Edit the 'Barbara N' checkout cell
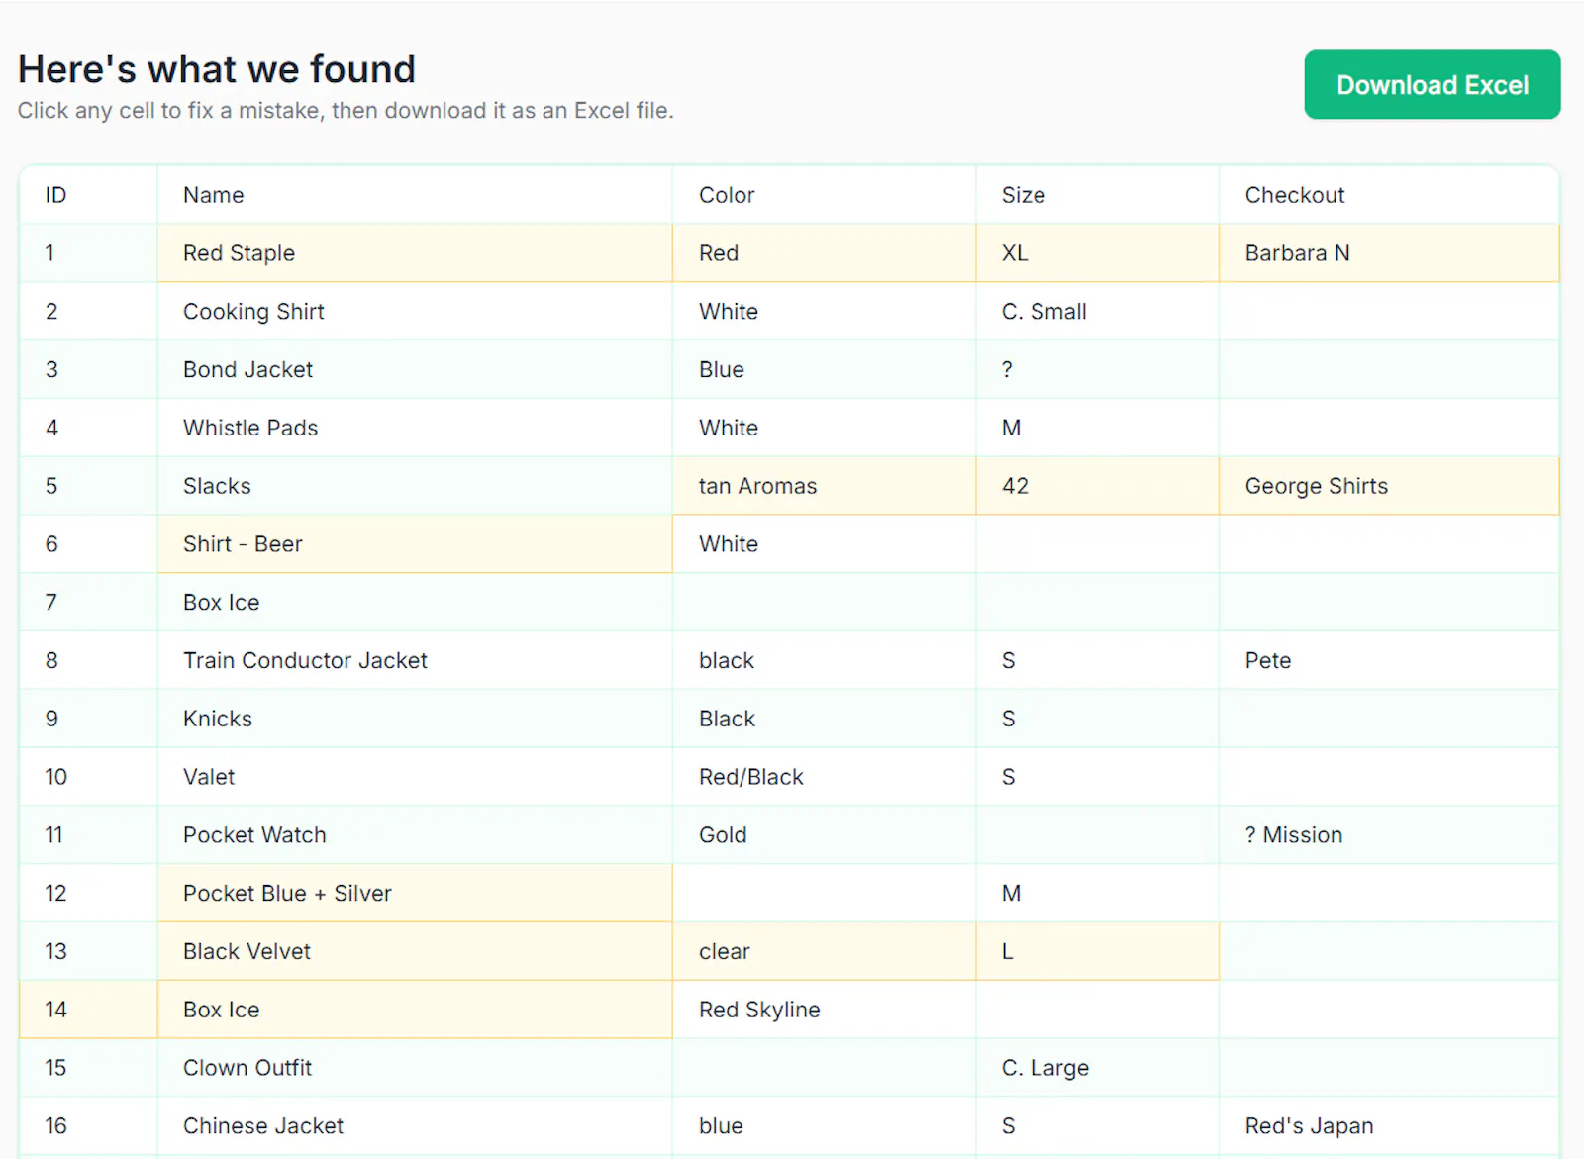This screenshot has width=1584, height=1159. click(x=1389, y=253)
